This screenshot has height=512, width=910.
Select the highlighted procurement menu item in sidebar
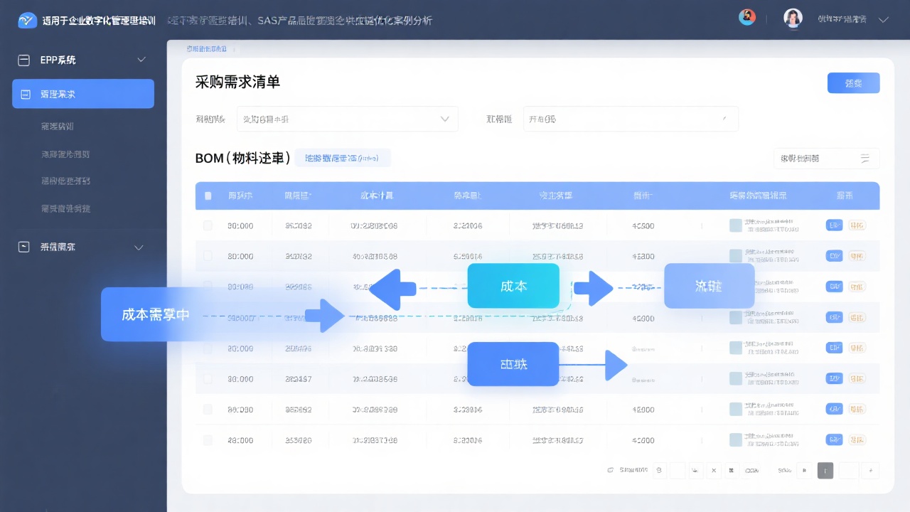(82, 93)
